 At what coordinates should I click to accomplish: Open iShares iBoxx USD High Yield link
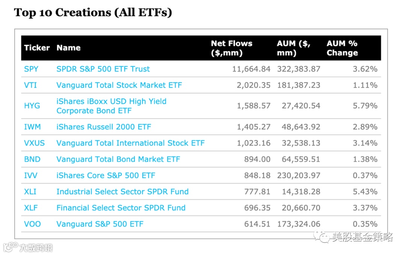(x=111, y=102)
